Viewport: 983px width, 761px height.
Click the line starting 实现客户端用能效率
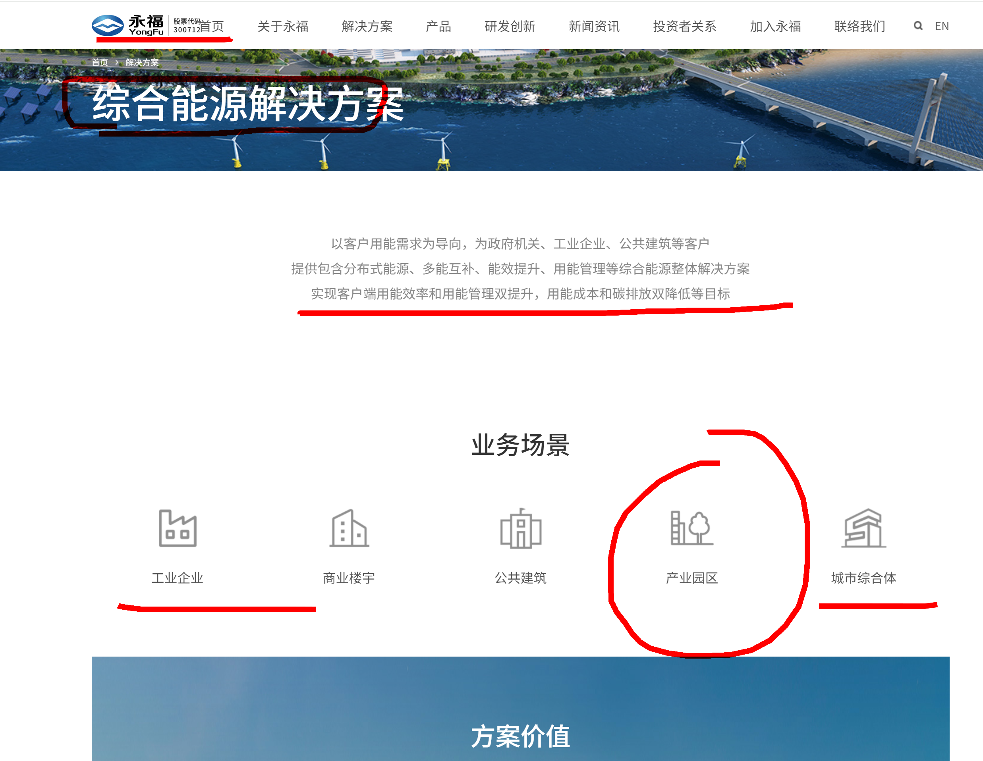pyautogui.click(x=520, y=294)
